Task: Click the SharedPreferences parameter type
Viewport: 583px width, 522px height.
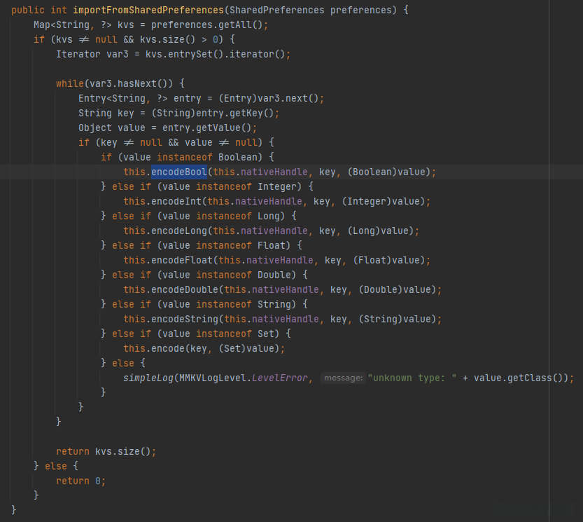Action: (276, 10)
